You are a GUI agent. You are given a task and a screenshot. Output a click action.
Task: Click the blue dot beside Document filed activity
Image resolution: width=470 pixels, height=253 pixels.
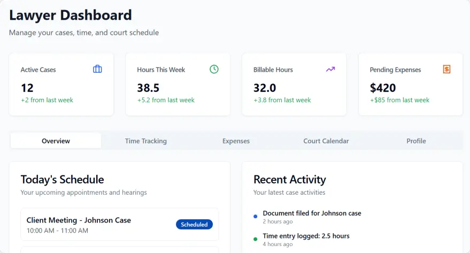pos(256,217)
